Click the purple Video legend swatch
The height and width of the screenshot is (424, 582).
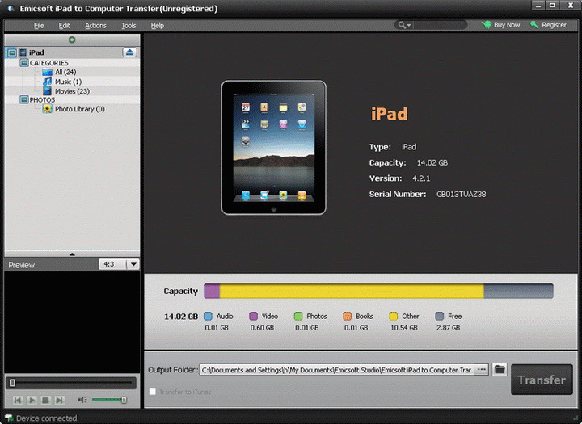click(254, 316)
